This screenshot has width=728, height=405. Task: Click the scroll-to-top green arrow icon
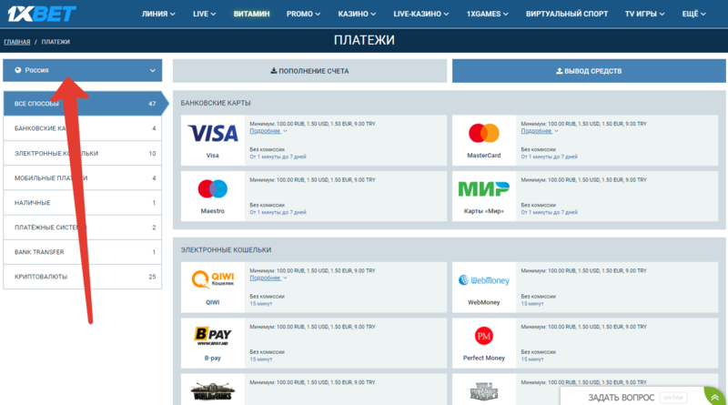click(715, 397)
